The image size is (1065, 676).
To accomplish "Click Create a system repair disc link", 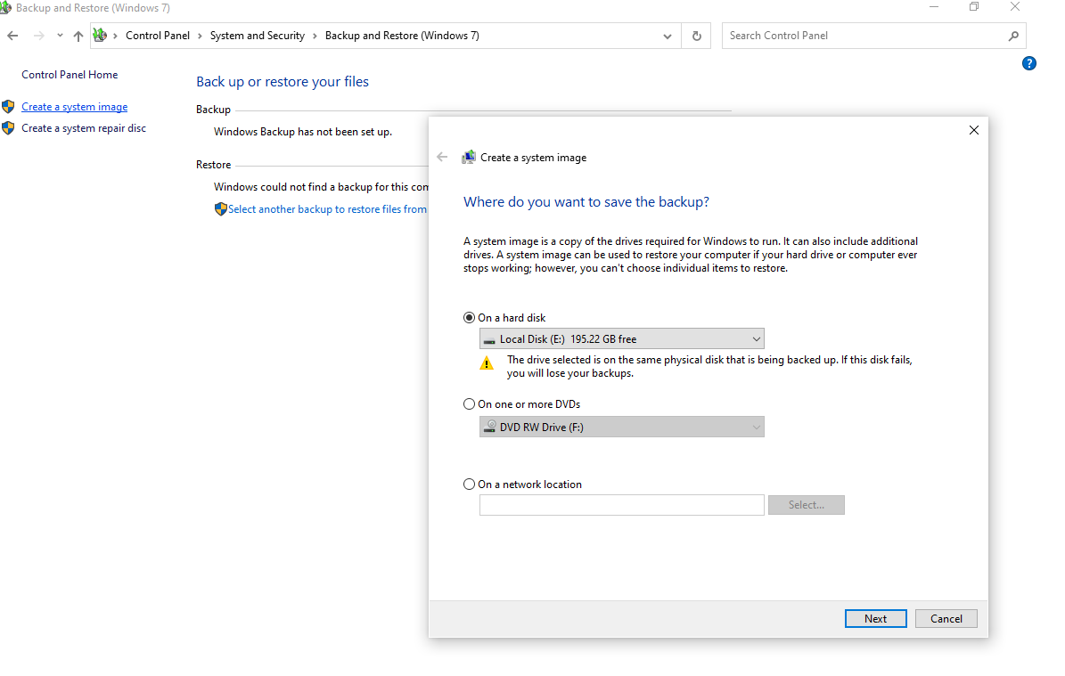I will [84, 127].
